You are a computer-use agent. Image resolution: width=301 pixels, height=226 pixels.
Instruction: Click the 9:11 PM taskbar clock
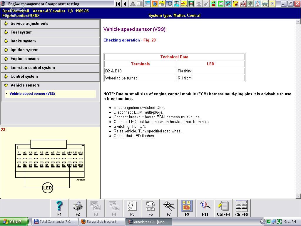[x=290, y=222]
